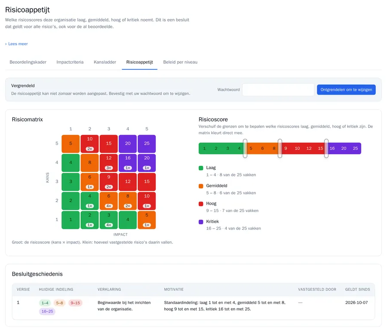Click the red 9–15 badge in Besluitgeschiedenis
387x332 pixels.
(x=75, y=303)
